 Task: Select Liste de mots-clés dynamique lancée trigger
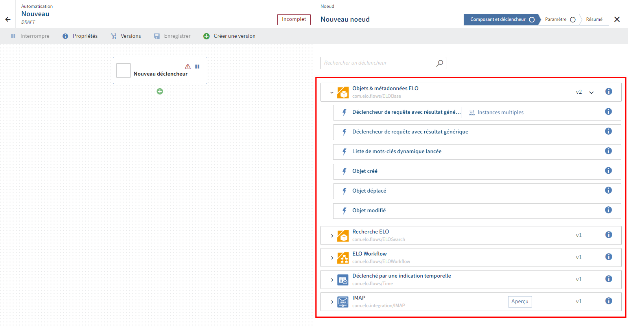(x=477, y=152)
